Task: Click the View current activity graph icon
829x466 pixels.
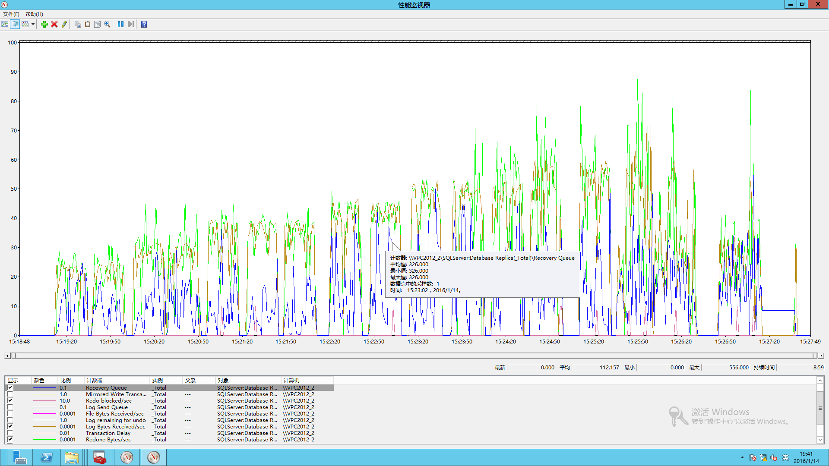Action: click(x=5, y=24)
